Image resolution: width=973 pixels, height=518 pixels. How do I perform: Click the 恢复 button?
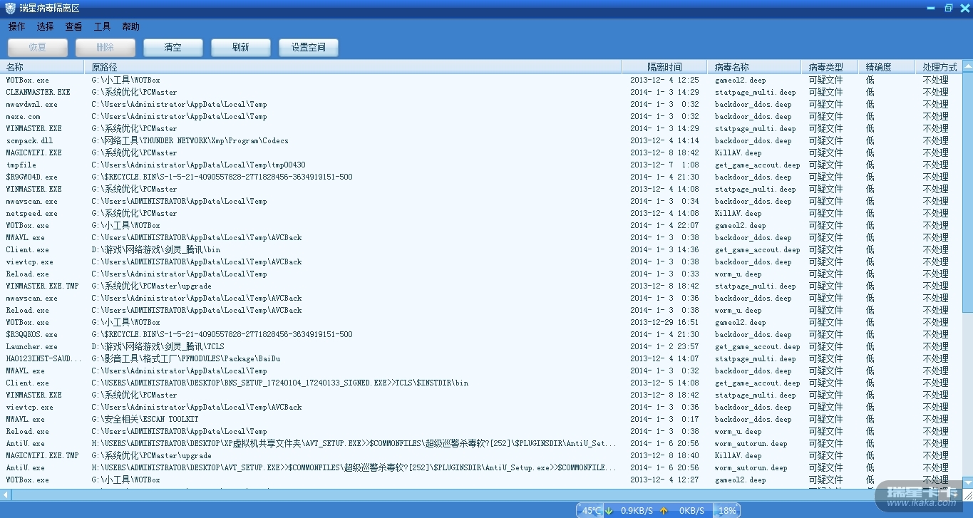[38, 48]
